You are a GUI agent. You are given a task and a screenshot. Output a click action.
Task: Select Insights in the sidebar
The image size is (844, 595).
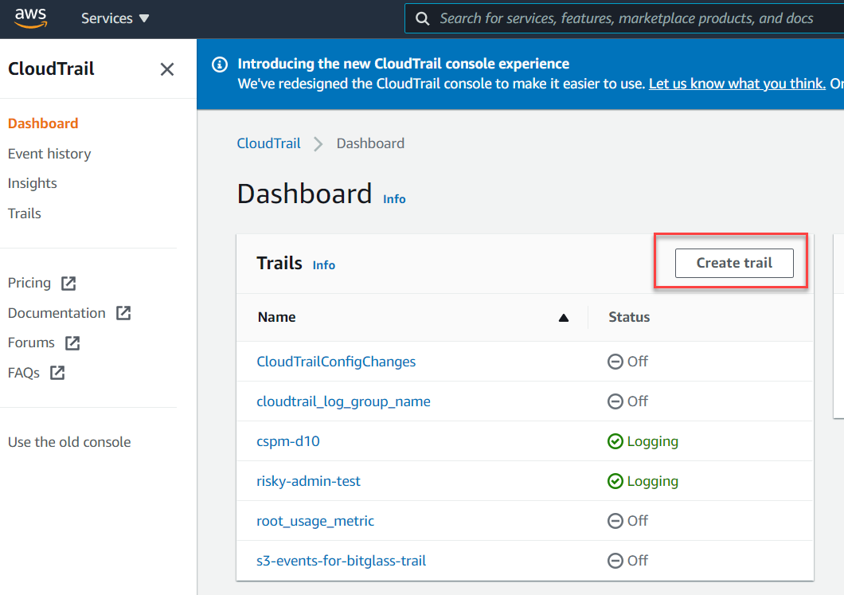(32, 183)
